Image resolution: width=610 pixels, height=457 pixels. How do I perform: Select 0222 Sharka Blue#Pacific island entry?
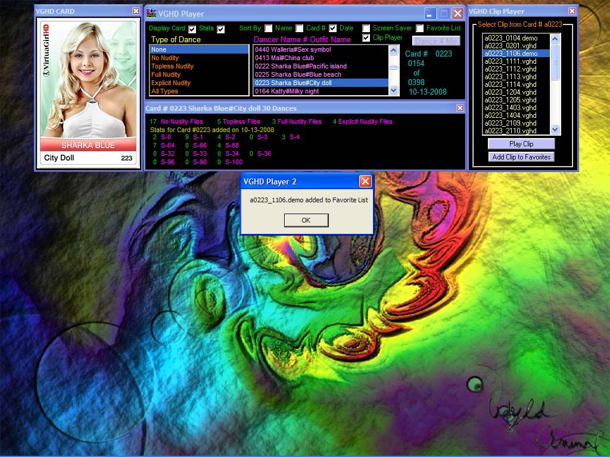pyautogui.click(x=321, y=66)
